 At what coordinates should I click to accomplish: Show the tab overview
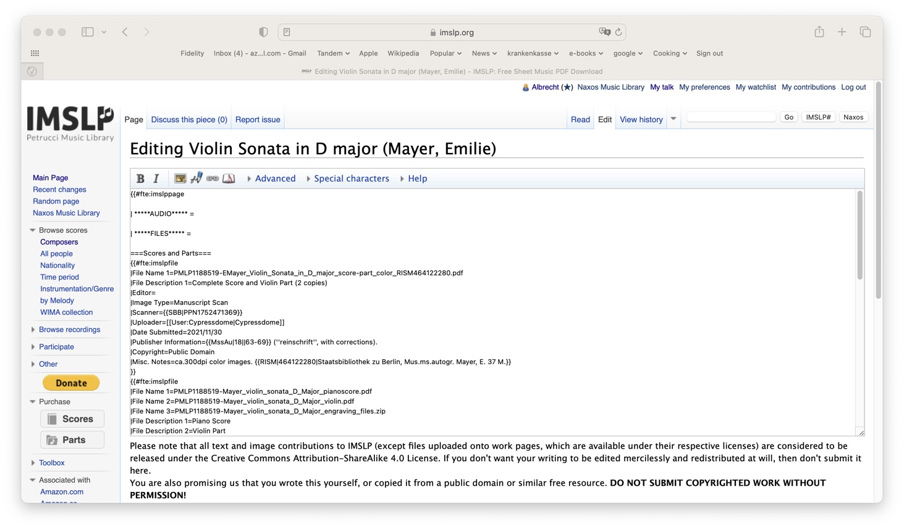pyautogui.click(x=865, y=32)
